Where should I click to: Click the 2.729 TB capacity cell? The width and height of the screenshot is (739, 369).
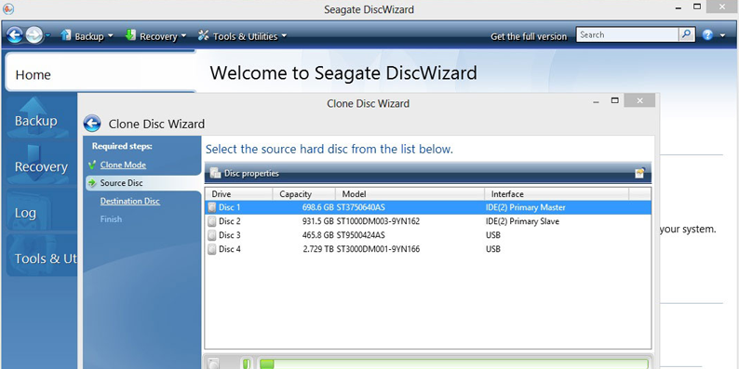[318, 249]
